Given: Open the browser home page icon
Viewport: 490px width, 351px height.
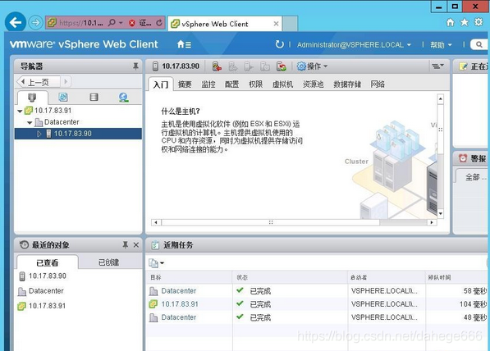Looking at the screenshot, I should coord(451,22).
